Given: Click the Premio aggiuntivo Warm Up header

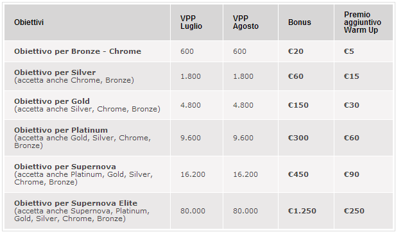Looking at the screenshot, I should 363,22.
